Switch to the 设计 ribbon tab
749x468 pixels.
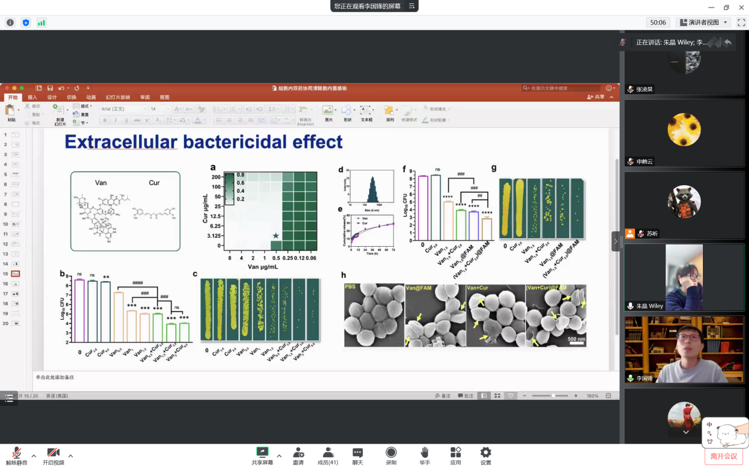point(51,97)
